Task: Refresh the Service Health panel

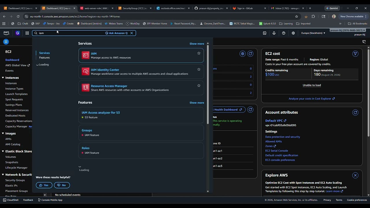Action: pos(250,109)
